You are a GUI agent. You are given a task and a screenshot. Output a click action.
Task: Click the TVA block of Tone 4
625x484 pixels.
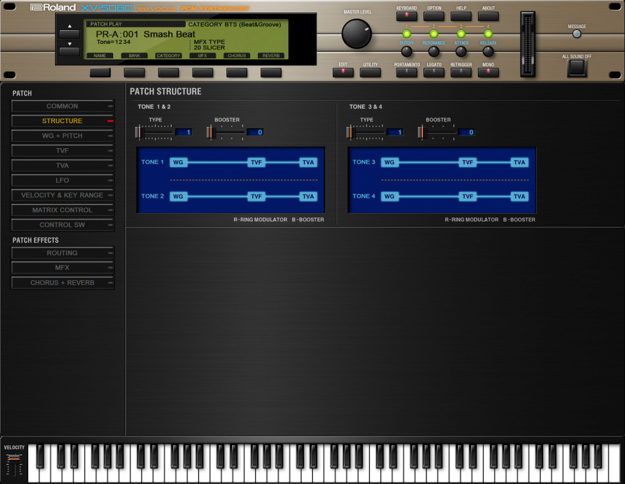pos(519,196)
